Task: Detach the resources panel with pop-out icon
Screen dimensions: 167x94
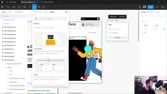Action: coord(66,12)
